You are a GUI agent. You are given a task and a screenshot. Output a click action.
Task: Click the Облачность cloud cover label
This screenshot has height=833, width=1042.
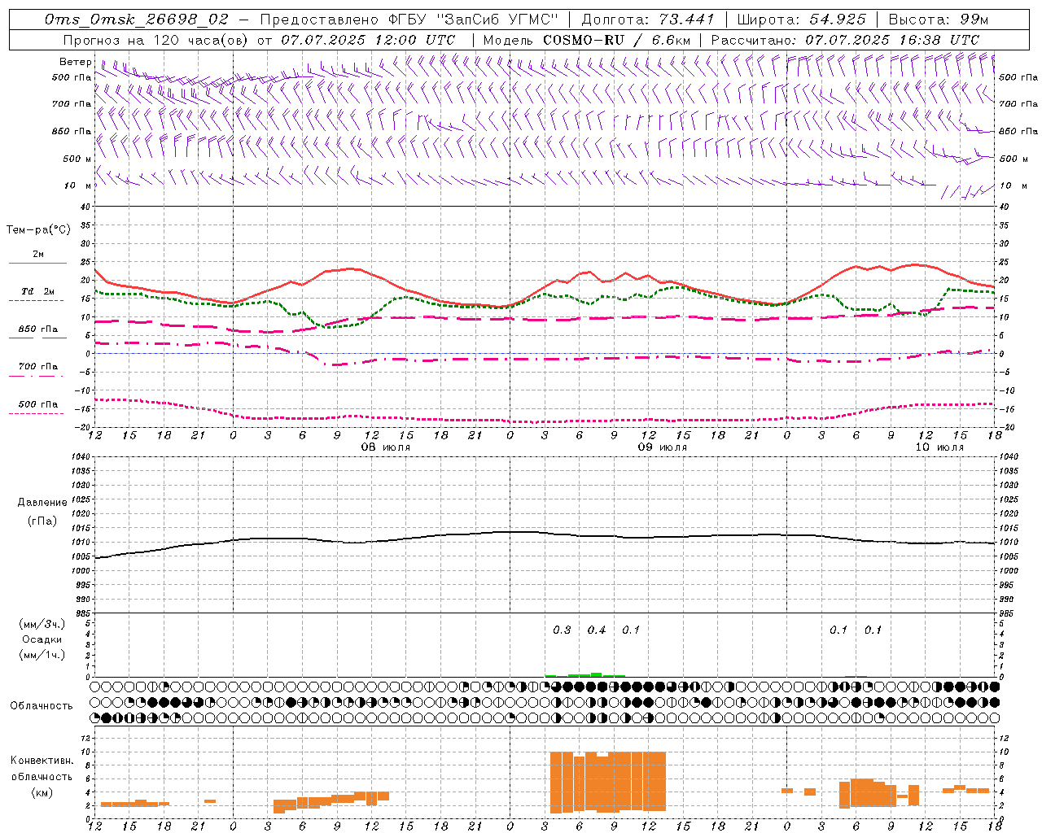[42, 705]
